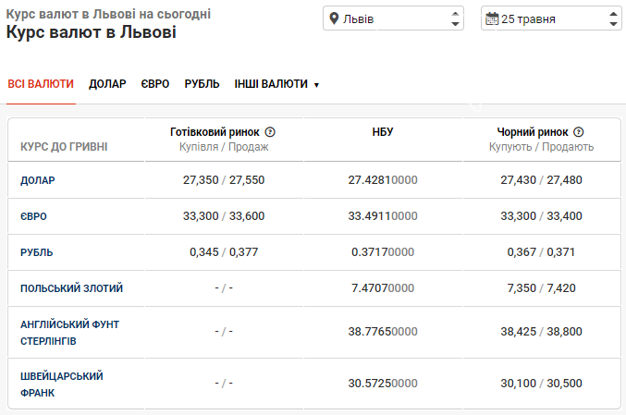Open the 25 травня date dropdown
Image resolution: width=626 pixels, height=415 pixels.
pyautogui.click(x=551, y=18)
